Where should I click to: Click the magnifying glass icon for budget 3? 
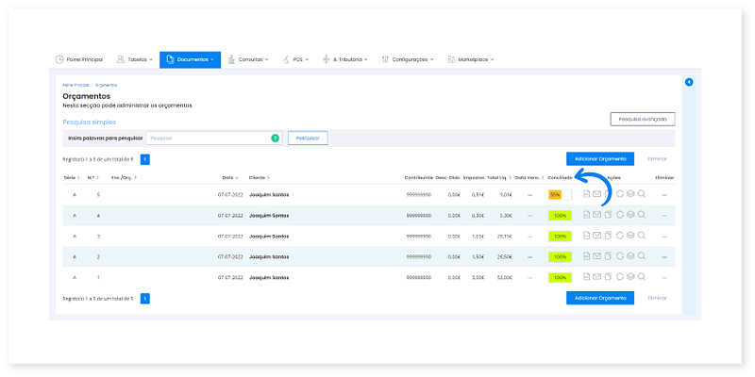pyautogui.click(x=642, y=236)
